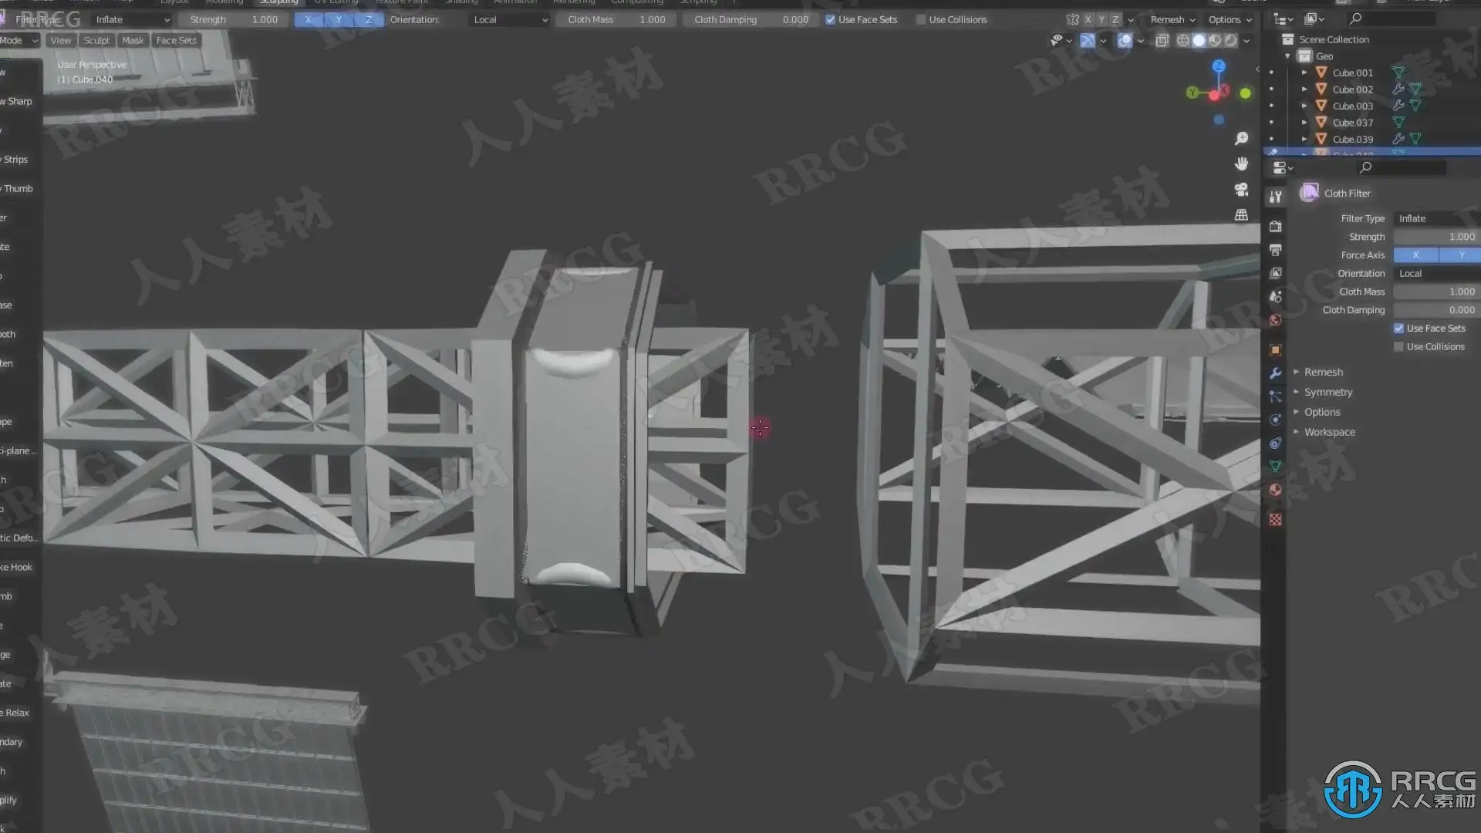Open the Material properties tab
Viewport: 1481px width, 833px height.
1275,490
